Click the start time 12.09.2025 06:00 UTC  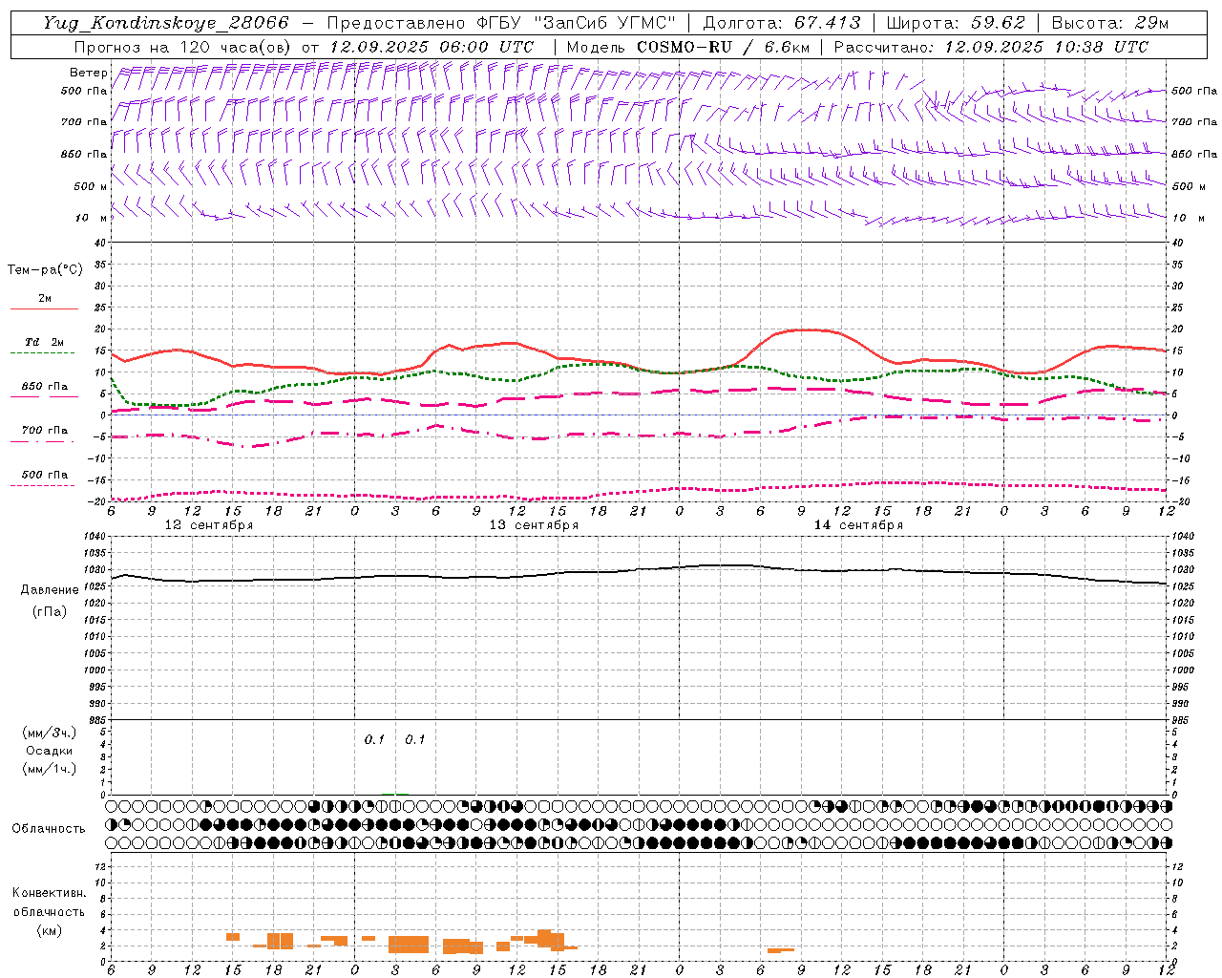click(x=431, y=47)
